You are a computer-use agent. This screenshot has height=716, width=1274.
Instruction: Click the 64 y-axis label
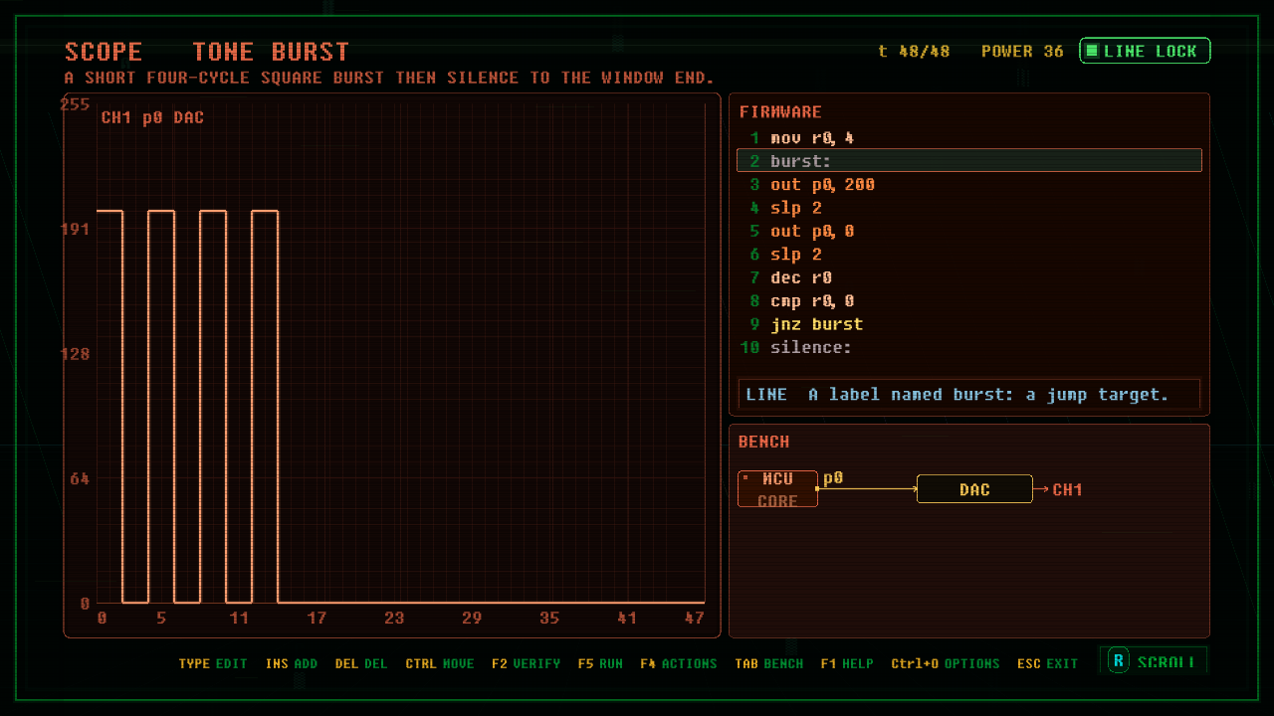[x=80, y=478]
